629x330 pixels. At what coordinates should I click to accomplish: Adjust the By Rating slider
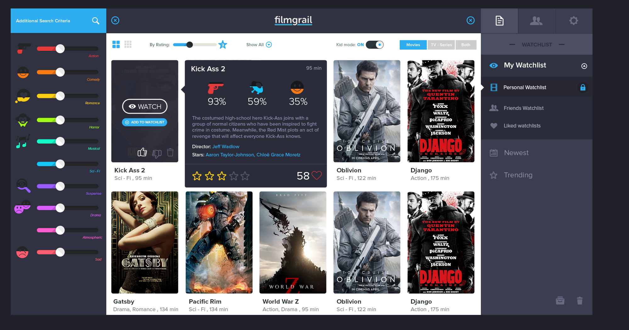click(x=190, y=45)
